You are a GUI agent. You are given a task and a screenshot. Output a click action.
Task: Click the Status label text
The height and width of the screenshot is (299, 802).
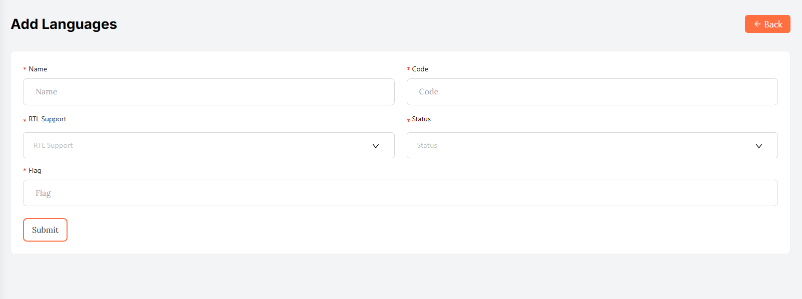421,119
